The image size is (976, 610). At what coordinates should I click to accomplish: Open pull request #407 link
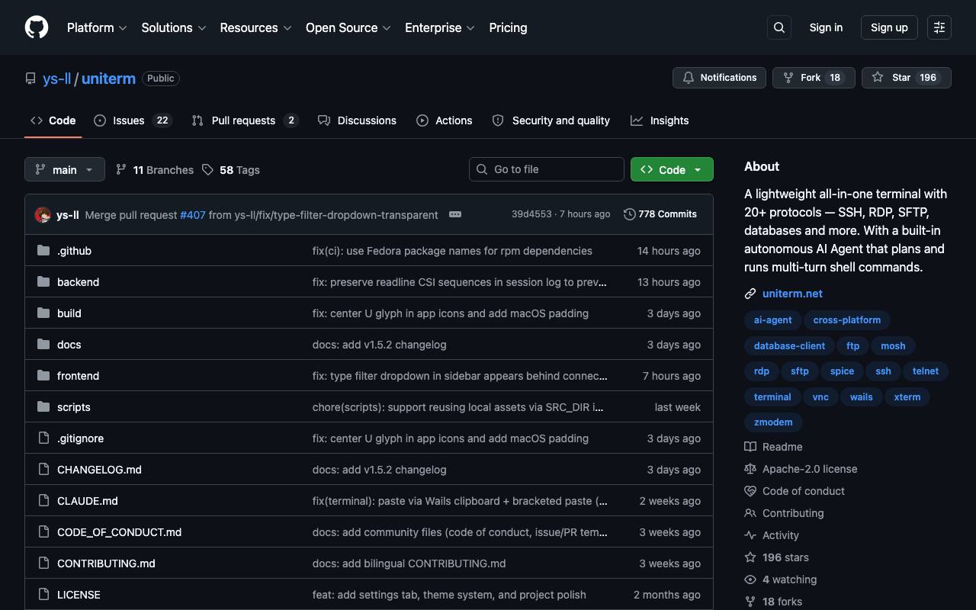tap(193, 215)
